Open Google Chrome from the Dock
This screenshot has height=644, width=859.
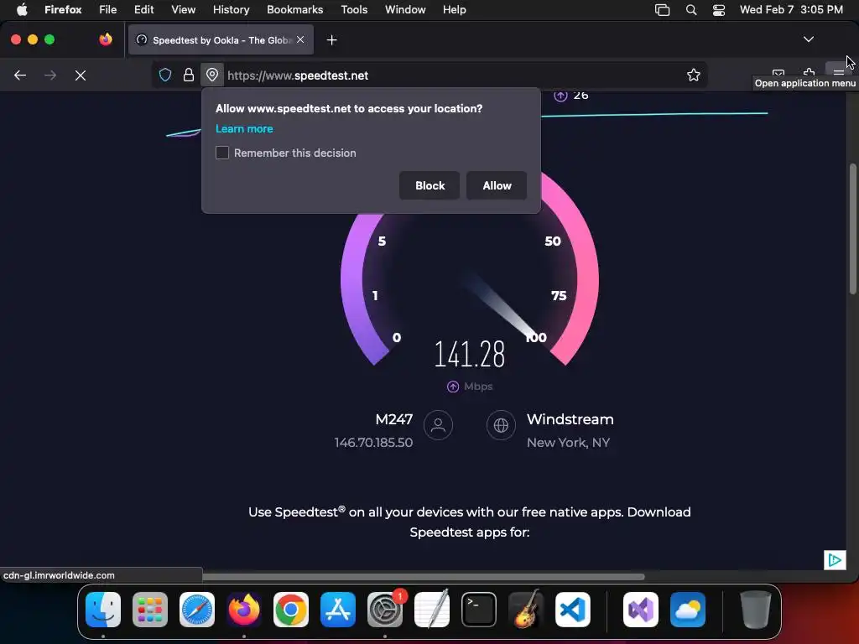click(291, 610)
